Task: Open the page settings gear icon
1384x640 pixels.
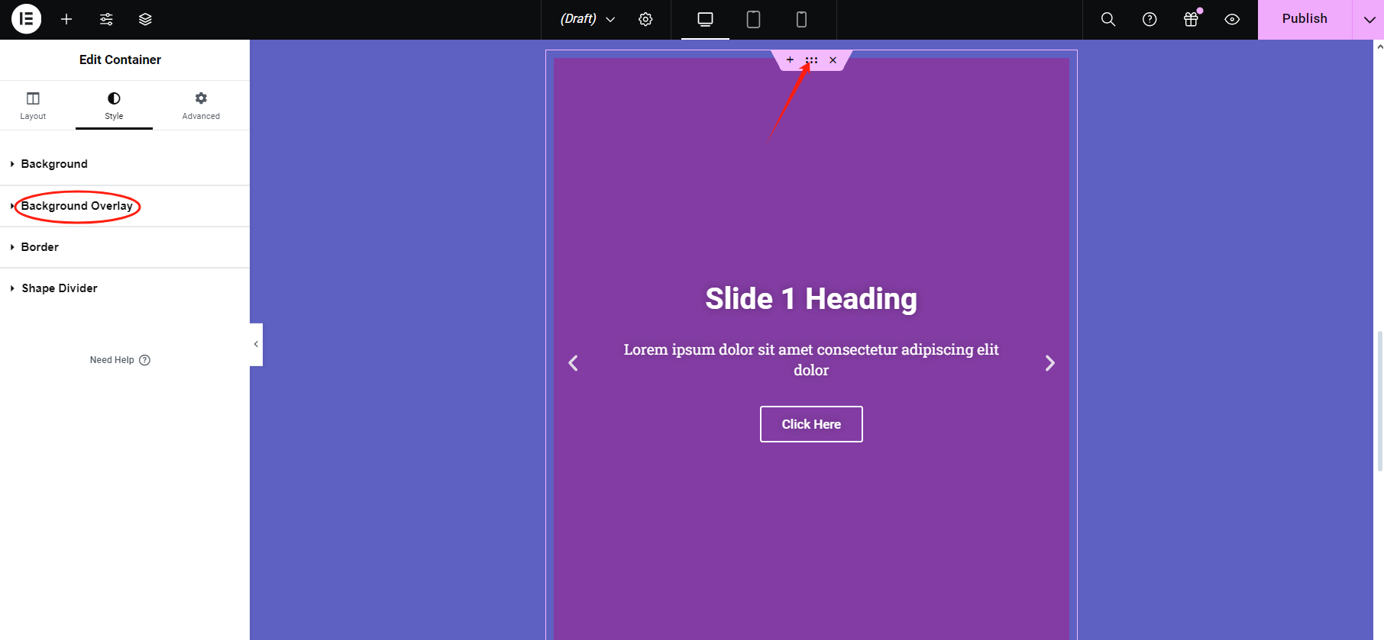Action: 645,19
